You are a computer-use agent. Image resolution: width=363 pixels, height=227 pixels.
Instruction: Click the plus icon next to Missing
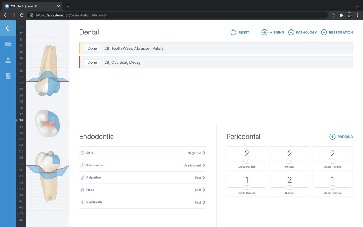tap(264, 32)
